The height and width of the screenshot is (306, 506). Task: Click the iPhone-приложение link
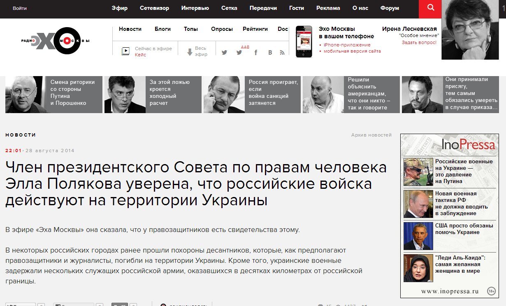coord(347,45)
